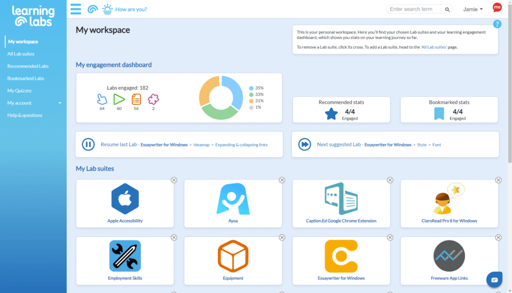
Task: Click the pause icon beside Resume last Lab
Action: (x=88, y=144)
